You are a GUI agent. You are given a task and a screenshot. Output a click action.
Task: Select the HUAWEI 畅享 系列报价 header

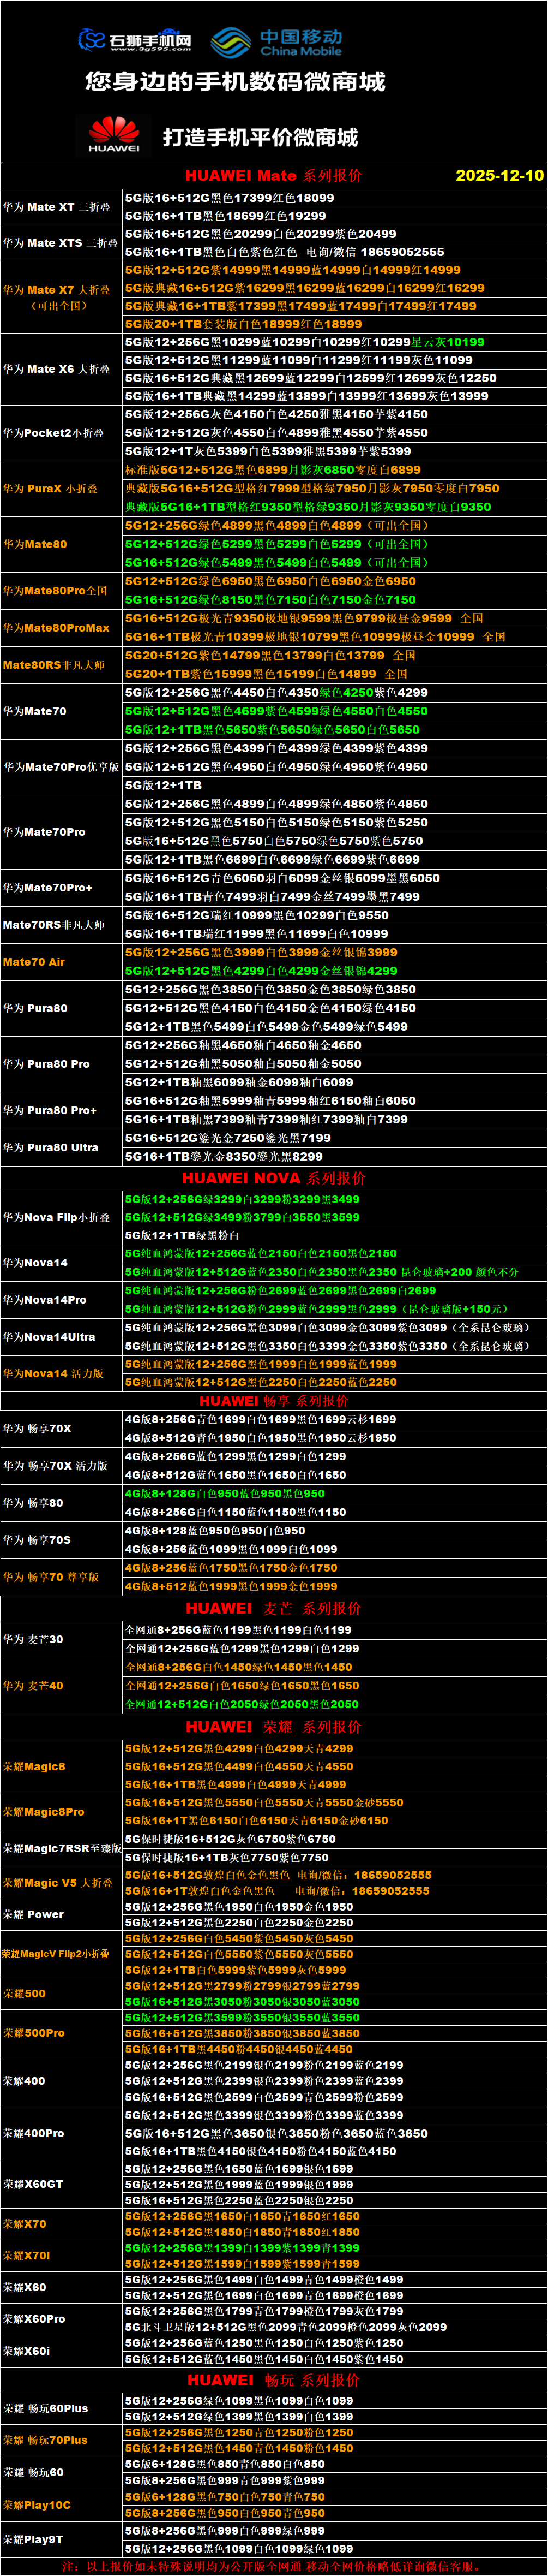(274, 1401)
